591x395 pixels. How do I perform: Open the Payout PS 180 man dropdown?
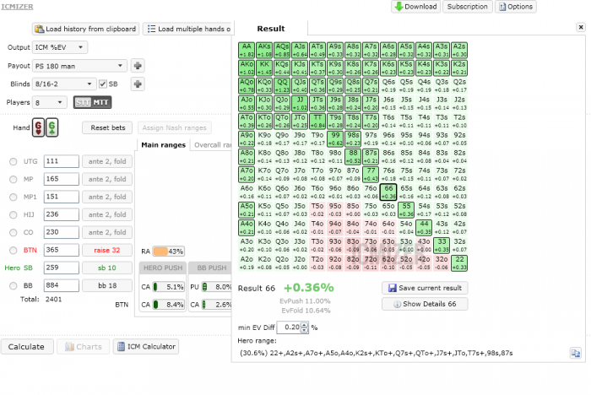(79, 66)
